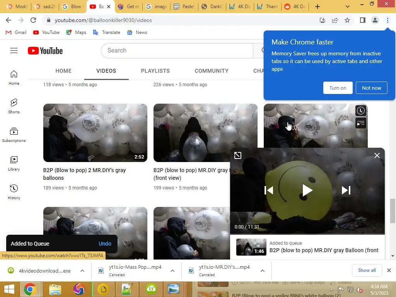The image size is (396, 297).
Task: Click Show all downloads
Action: pos(367,270)
